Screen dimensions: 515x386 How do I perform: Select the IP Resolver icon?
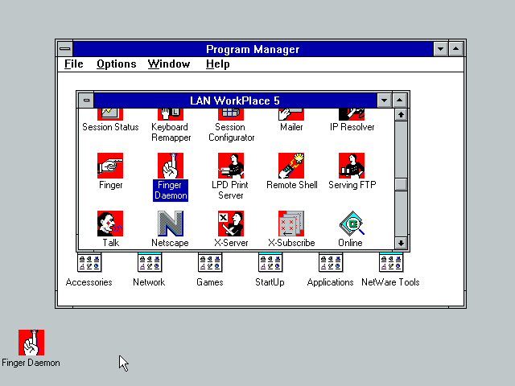352,114
